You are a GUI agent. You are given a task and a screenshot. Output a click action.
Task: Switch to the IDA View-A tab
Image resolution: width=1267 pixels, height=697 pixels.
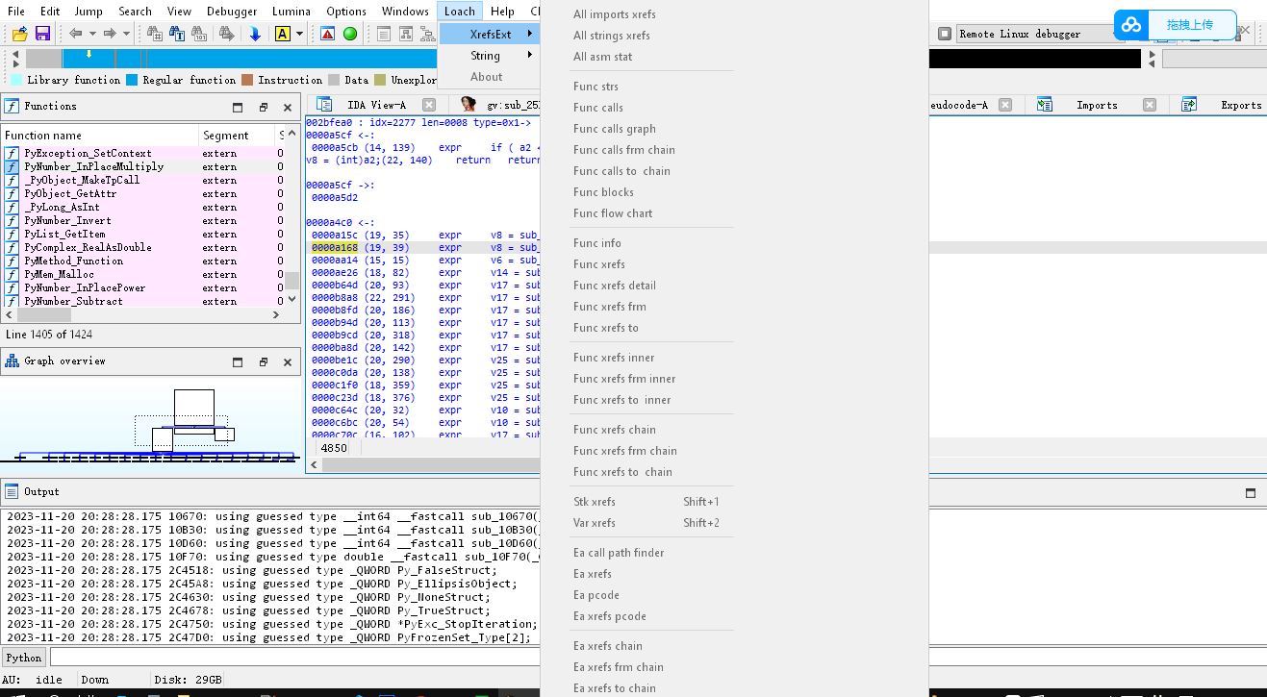[x=376, y=105]
